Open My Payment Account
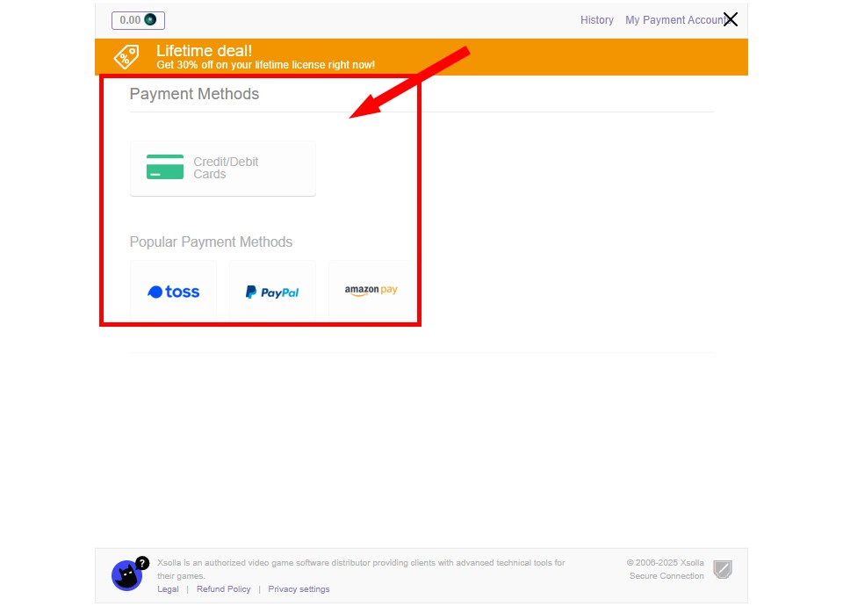This screenshot has height=606, width=843. click(x=673, y=20)
